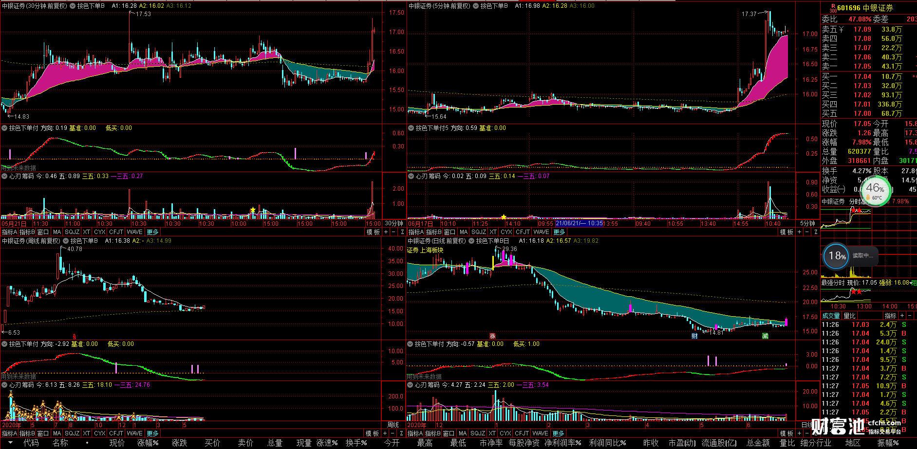Click minus icon beside 指标 in trade panel

coord(911,316)
